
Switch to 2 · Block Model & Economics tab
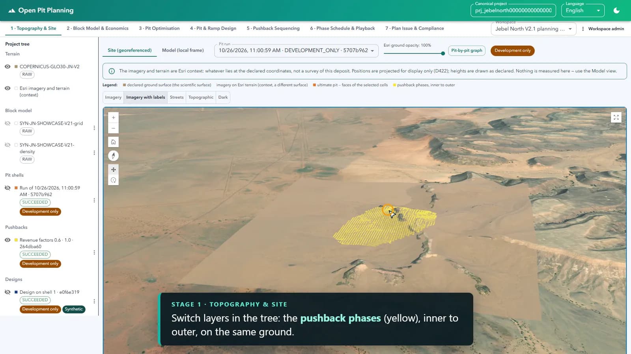97,28
